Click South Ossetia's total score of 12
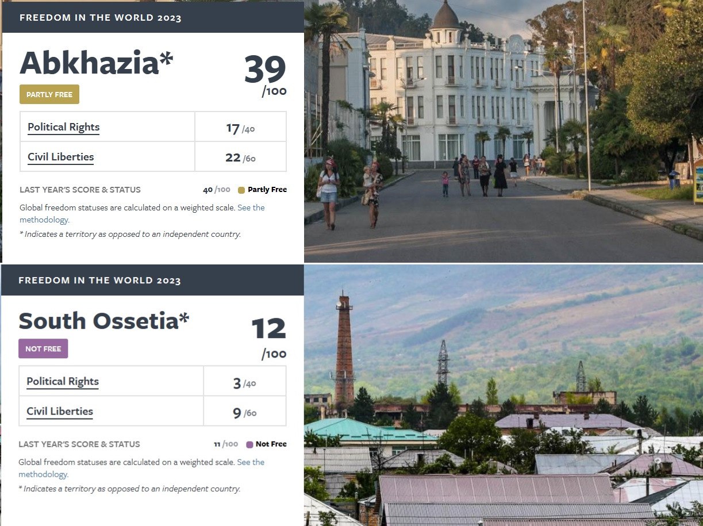The image size is (703, 526). (268, 329)
